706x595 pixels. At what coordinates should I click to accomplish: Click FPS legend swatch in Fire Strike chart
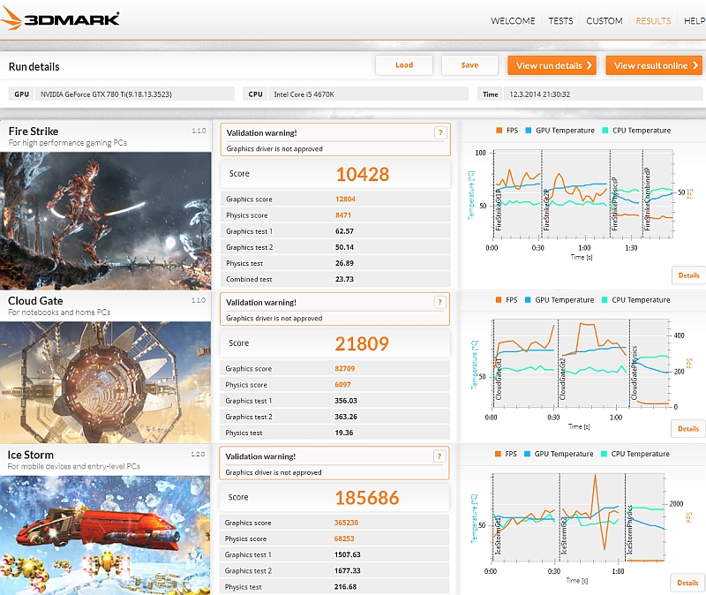tap(499, 130)
